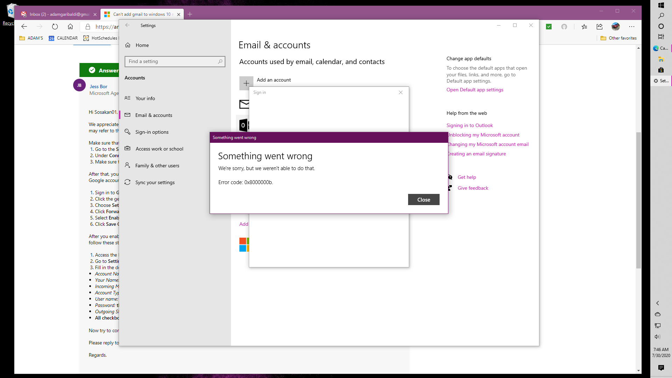Click the Add an account plus icon
This screenshot has width=672, height=378.
(246, 83)
